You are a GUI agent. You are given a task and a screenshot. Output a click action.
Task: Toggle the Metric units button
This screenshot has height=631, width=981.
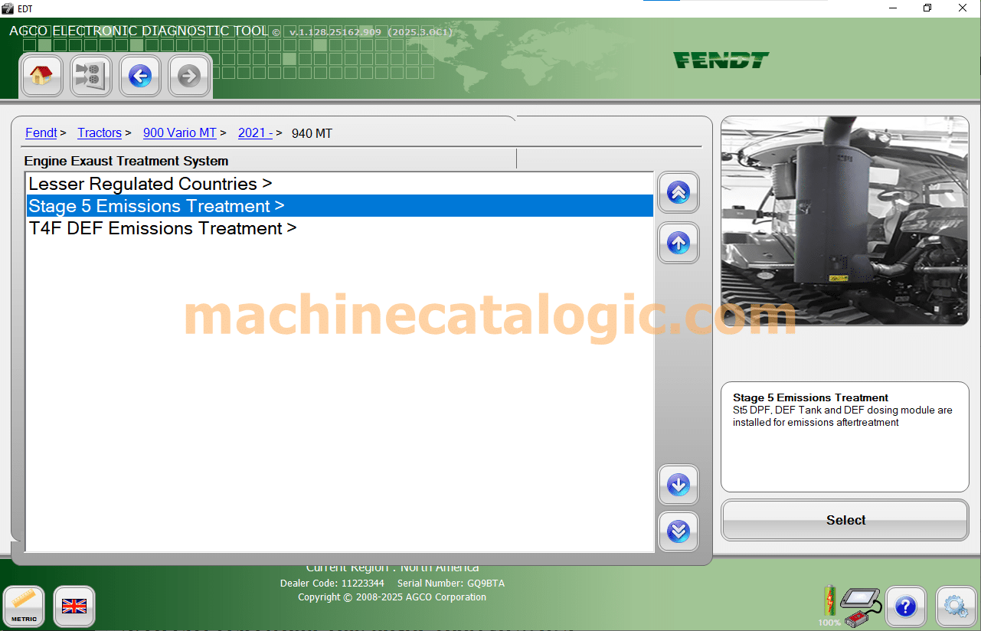tap(24, 606)
